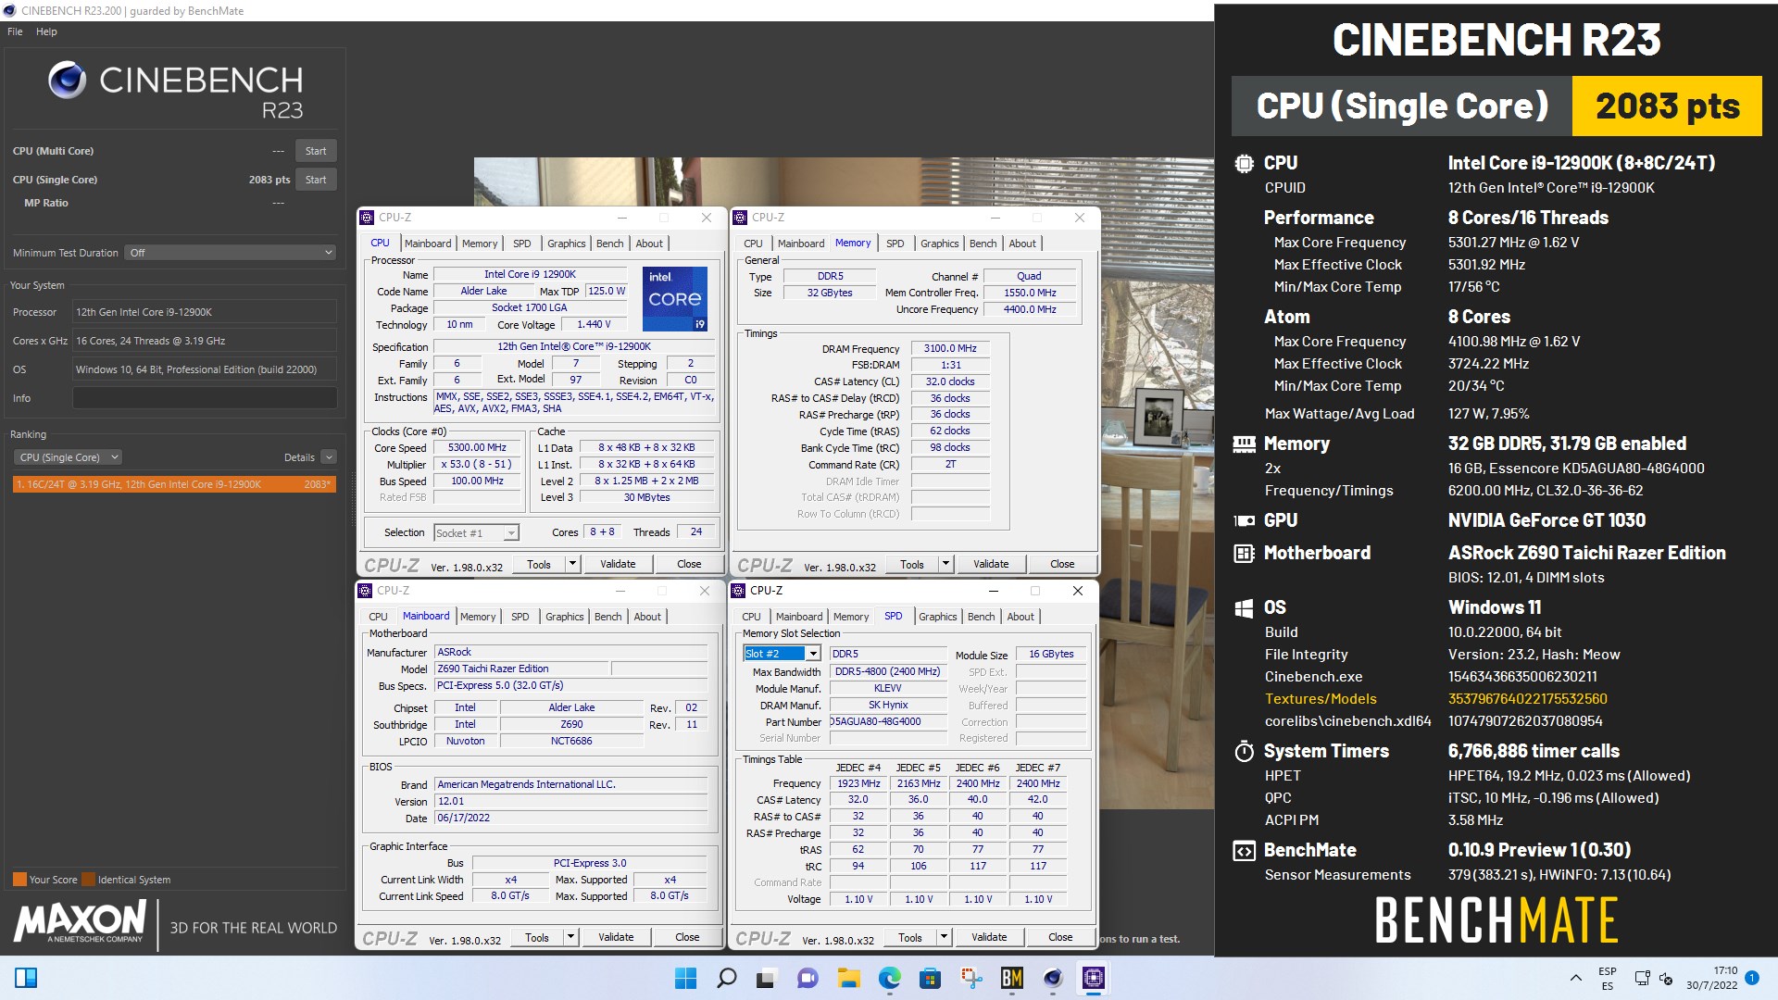Start the CPU (Multi Core) test
Image resolution: width=1778 pixels, height=1000 pixels.
click(316, 151)
